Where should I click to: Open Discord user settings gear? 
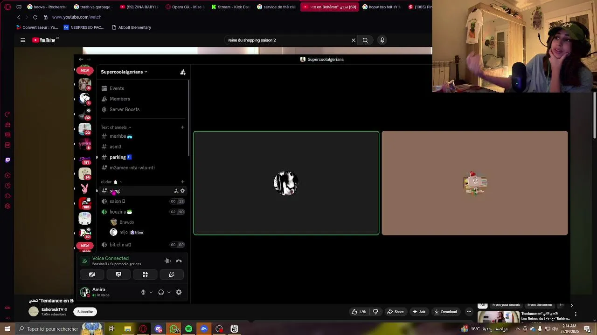pyautogui.click(x=179, y=292)
